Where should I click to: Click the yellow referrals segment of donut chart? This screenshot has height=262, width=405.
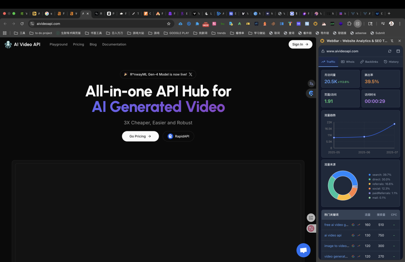tap(343, 197)
